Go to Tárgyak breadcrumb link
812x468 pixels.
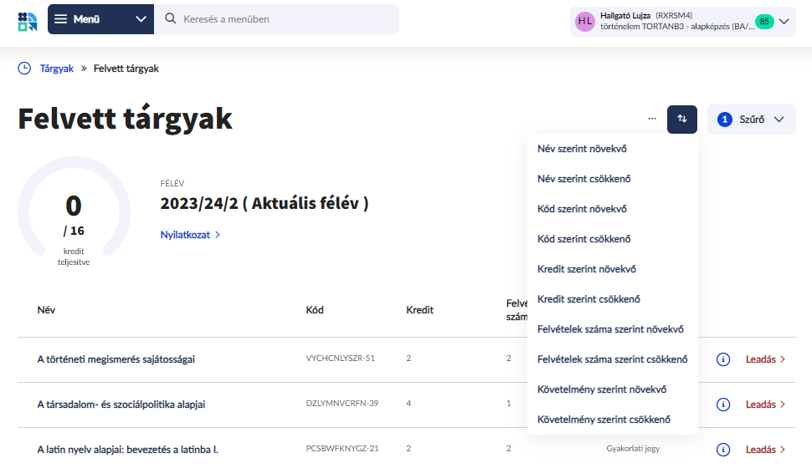(x=57, y=69)
